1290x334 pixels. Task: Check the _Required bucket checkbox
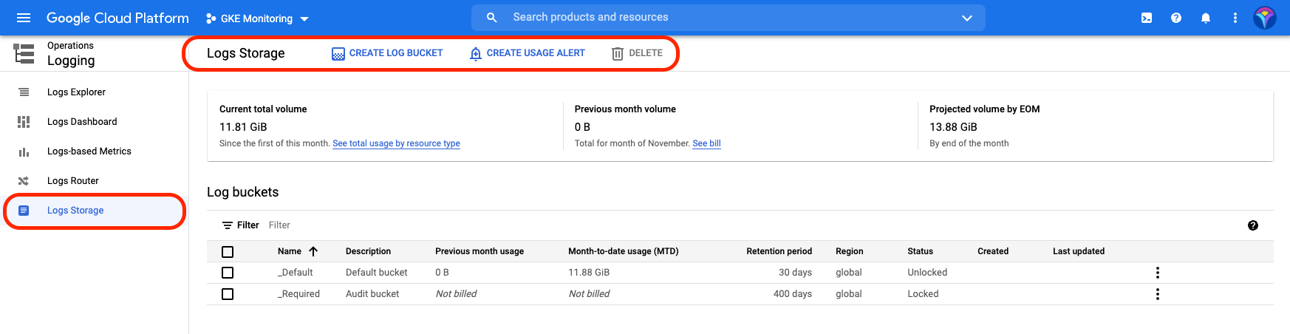click(x=228, y=294)
